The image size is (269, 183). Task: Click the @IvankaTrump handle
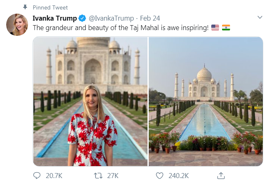coord(111,18)
